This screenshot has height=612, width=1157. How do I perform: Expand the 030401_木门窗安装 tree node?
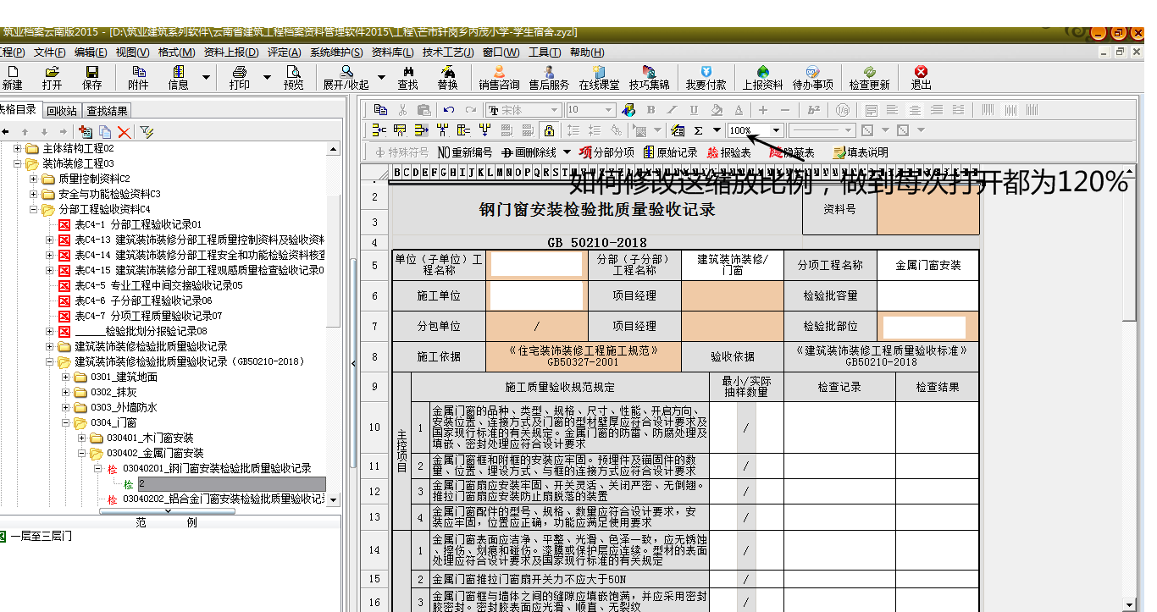pos(81,438)
